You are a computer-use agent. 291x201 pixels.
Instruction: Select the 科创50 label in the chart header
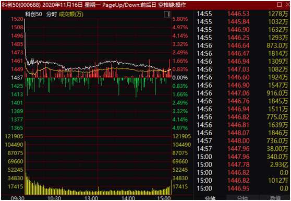point(33,14)
